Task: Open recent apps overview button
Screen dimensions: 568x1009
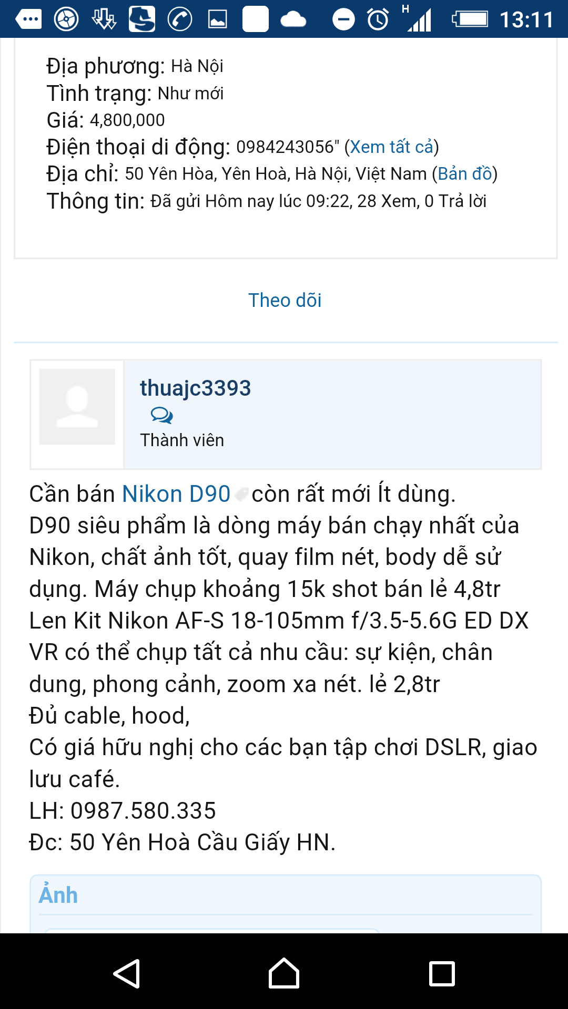Action: (442, 974)
